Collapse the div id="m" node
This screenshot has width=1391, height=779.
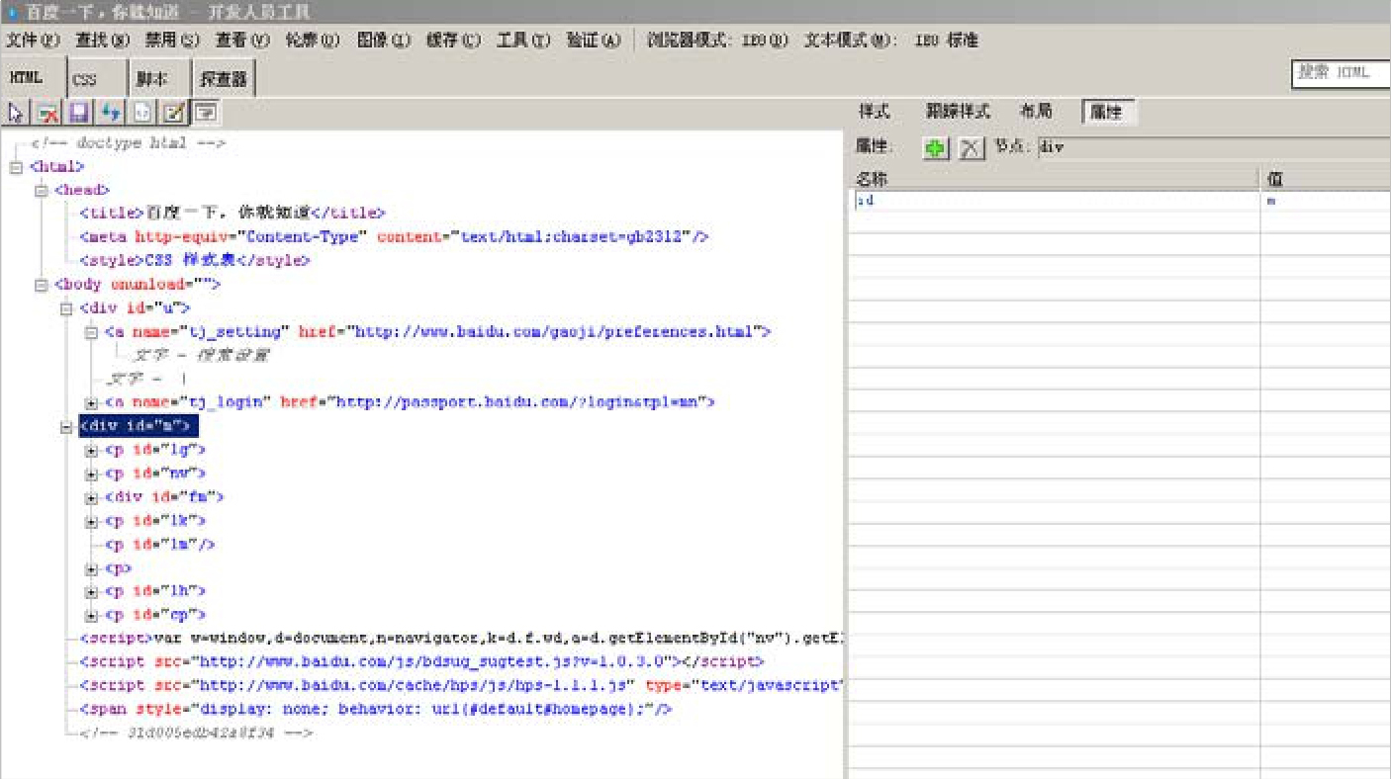coord(66,427)
